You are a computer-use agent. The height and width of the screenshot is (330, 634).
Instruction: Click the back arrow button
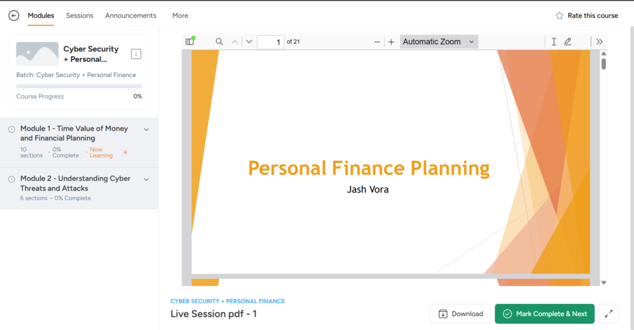(14, 15)
